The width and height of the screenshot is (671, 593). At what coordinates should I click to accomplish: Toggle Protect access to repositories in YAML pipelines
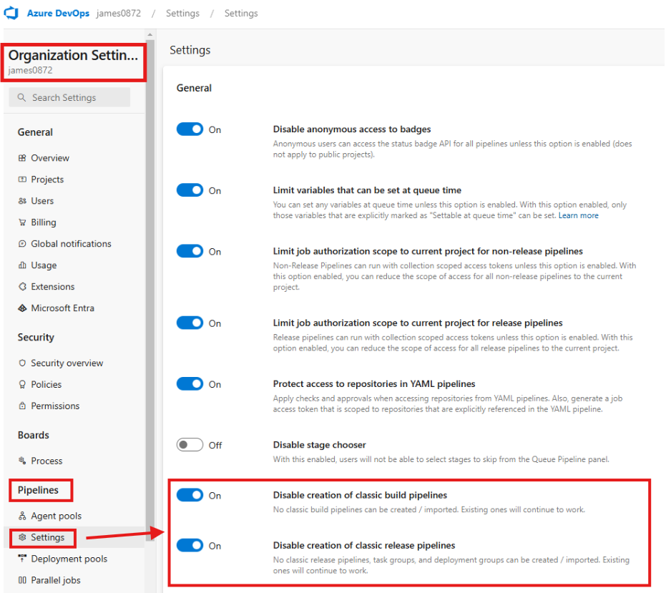pyautogui.click(x=190, y=383)
